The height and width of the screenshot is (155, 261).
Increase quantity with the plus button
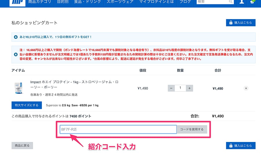point(189,88)
